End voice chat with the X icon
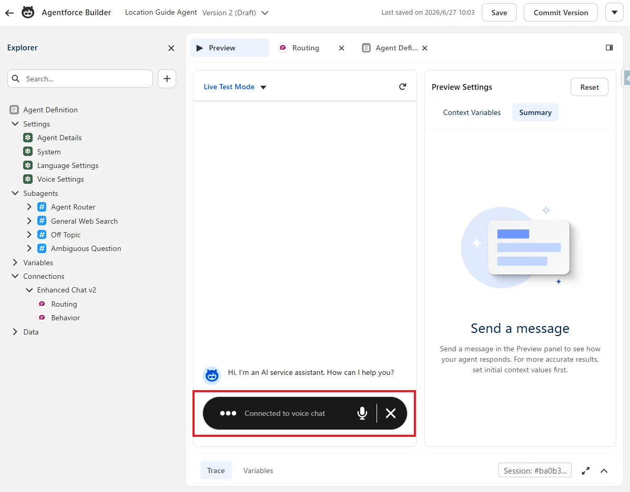Screen dimensions: 630x492 pyautogui.click(x=391, y=413)
